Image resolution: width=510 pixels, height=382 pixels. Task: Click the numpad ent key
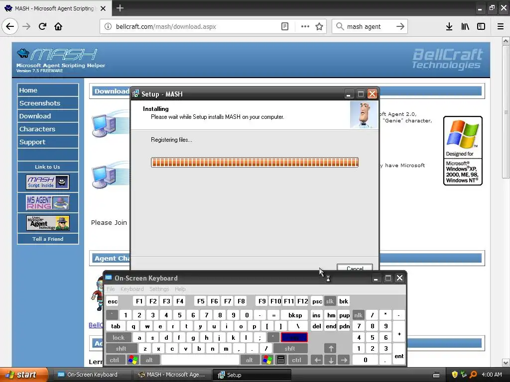pyautogui.click(x=399, y=354)
